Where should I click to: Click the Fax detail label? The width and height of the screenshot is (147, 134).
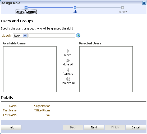click(48, 115)
